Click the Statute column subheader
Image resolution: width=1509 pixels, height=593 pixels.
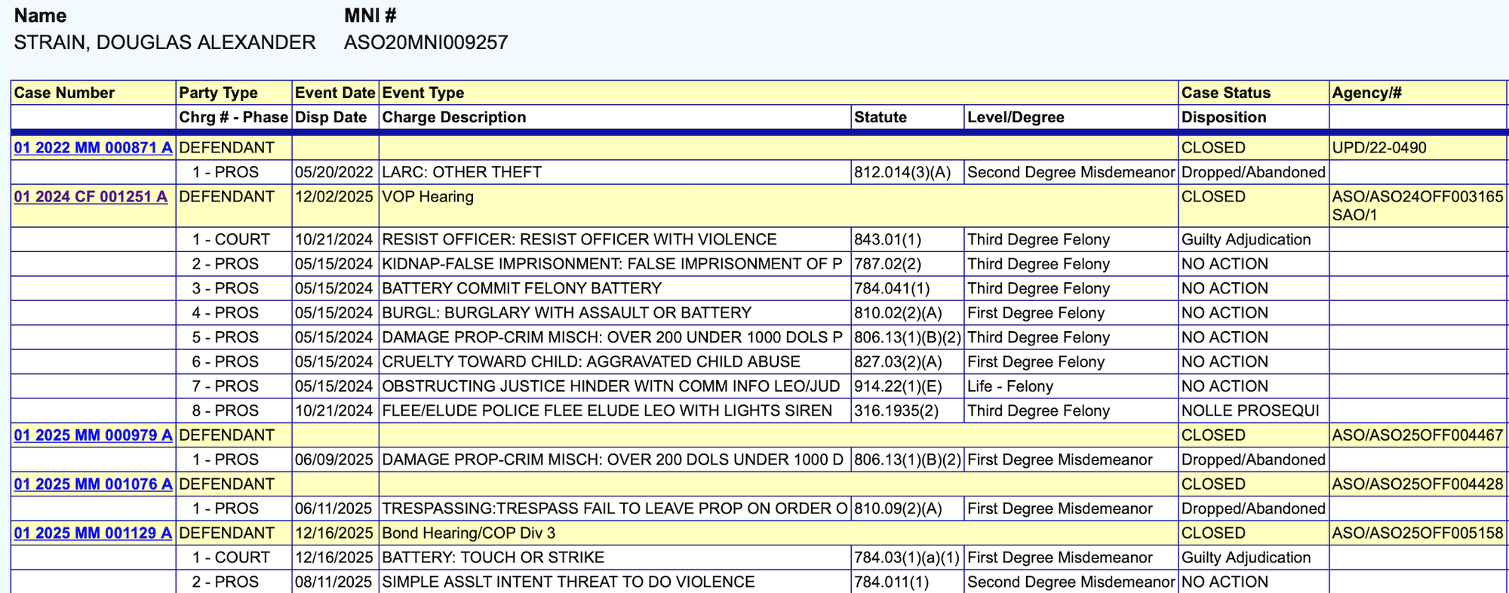click(x=880, y=118)
